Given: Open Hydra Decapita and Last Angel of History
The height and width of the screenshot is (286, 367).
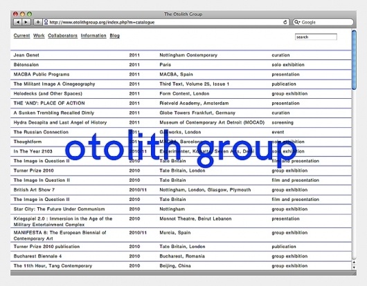Looking at the screenshot, I should [60, 122].
